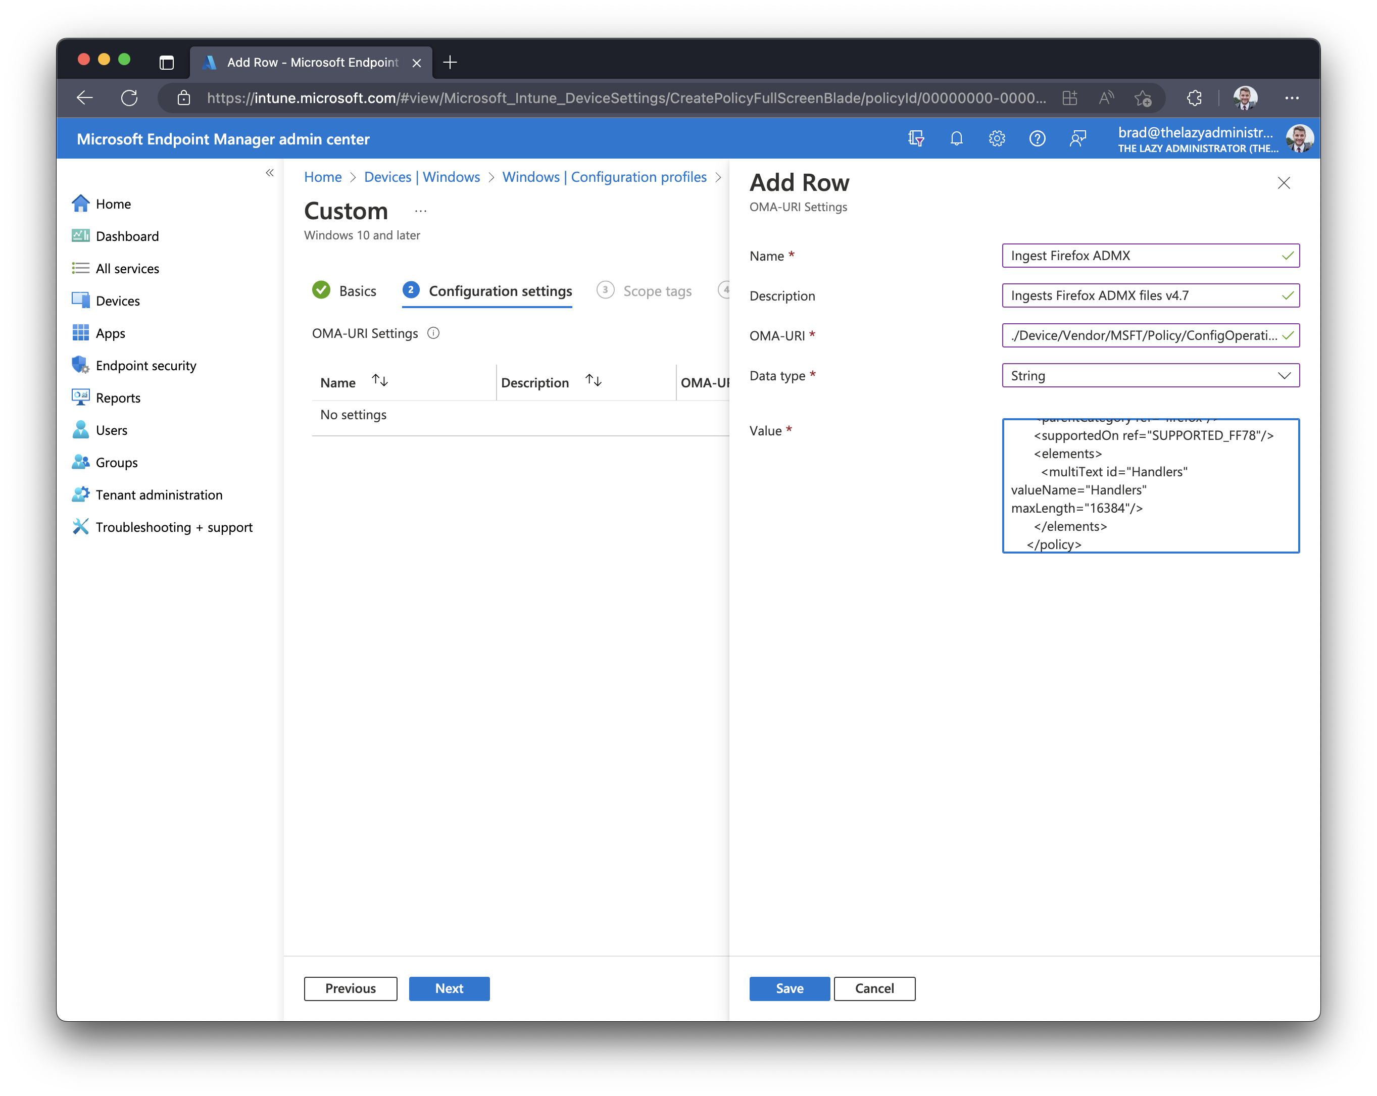The image size is (1377, 1096).
Task: Open browser extensions puzzle icon
Action: (1194, 97)
